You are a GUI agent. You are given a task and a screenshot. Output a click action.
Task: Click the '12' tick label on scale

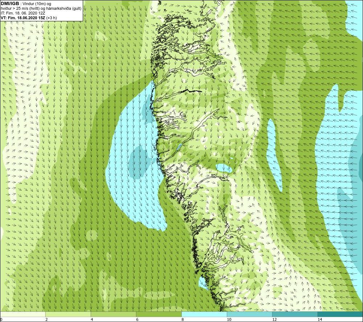tap(274, 319)
